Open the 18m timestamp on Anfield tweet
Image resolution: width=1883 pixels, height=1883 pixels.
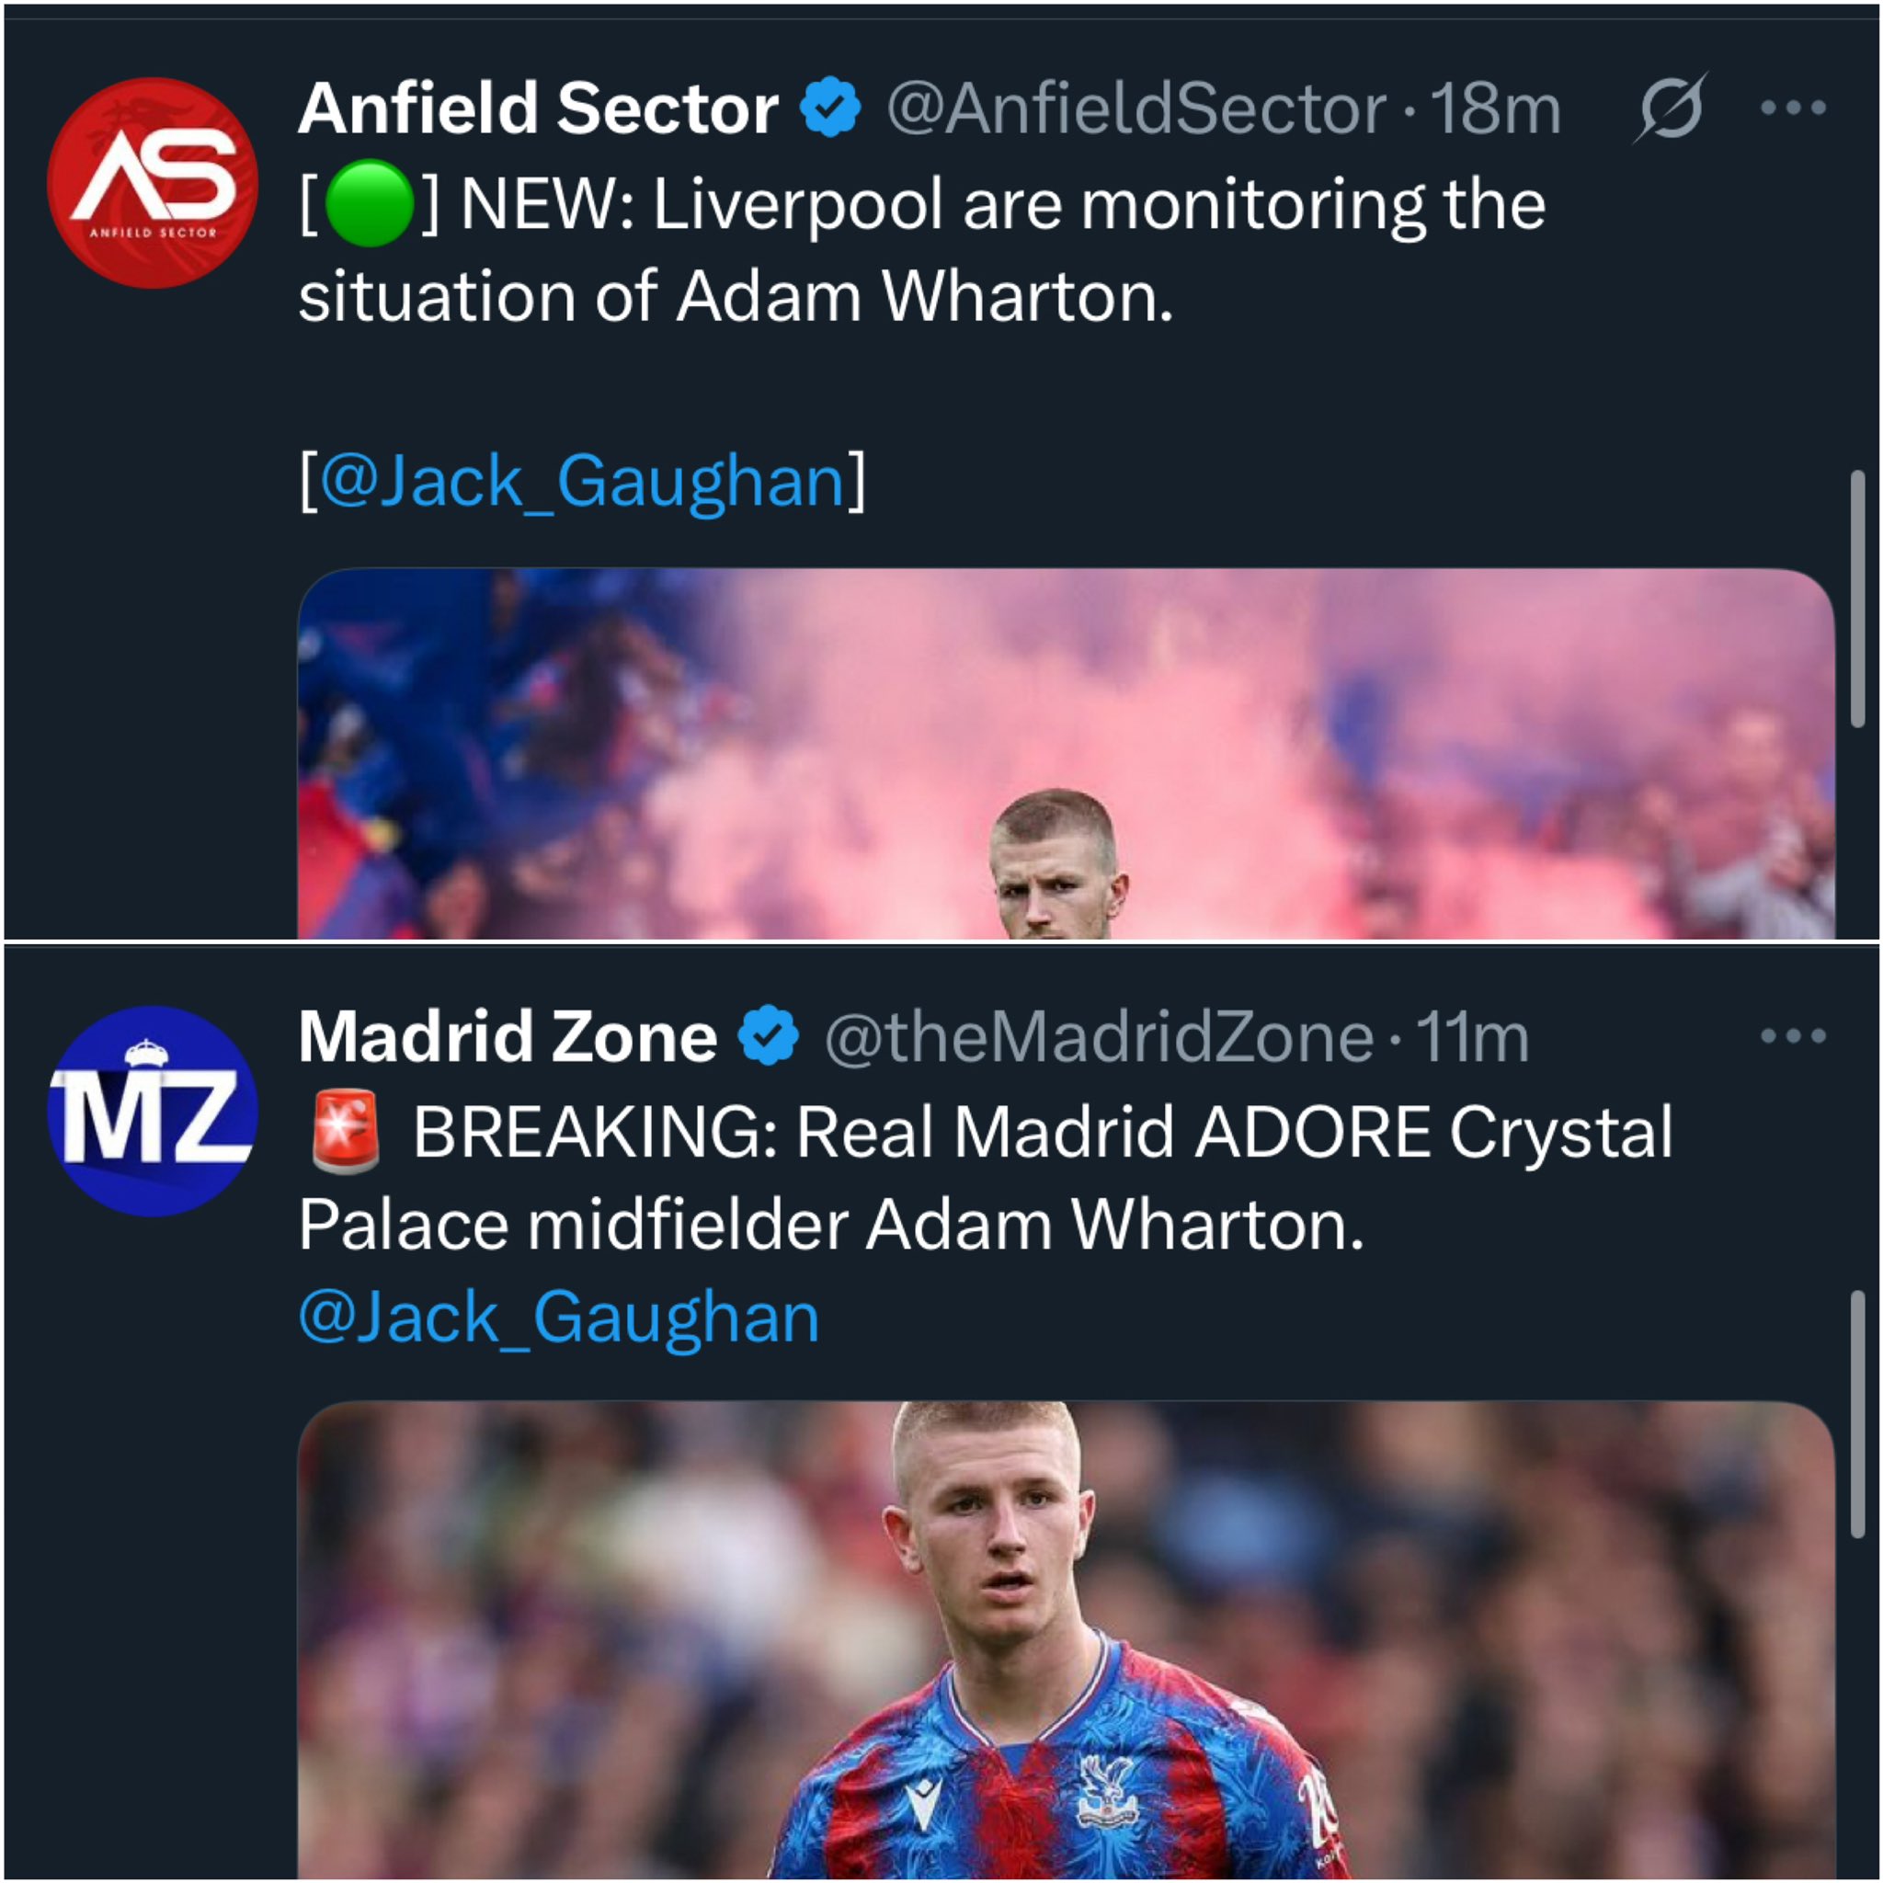[1495, 108]
